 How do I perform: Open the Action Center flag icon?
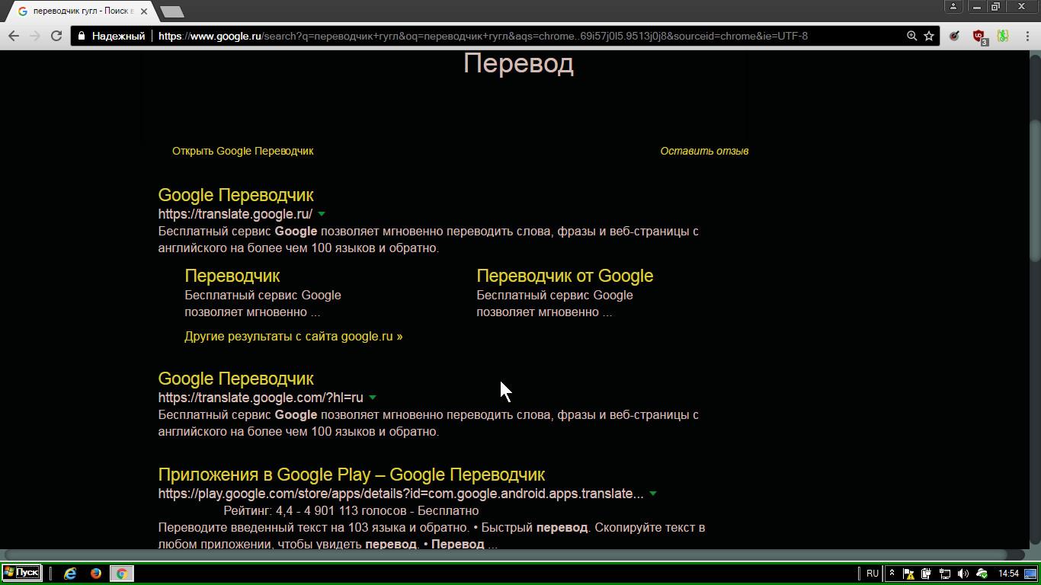[909, 574]
